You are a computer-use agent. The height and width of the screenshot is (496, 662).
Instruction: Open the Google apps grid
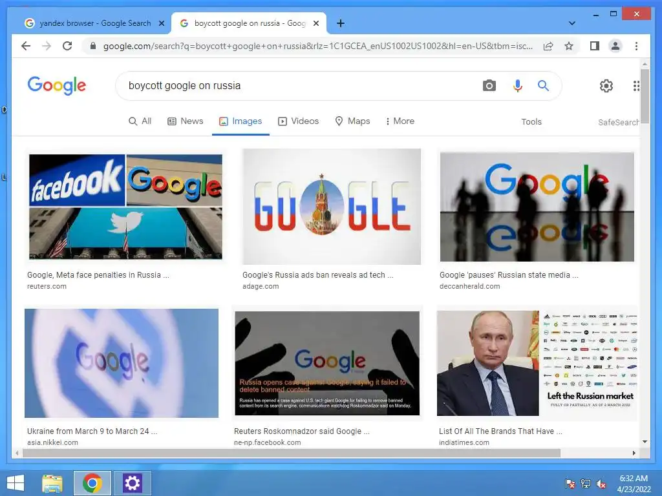636,86
